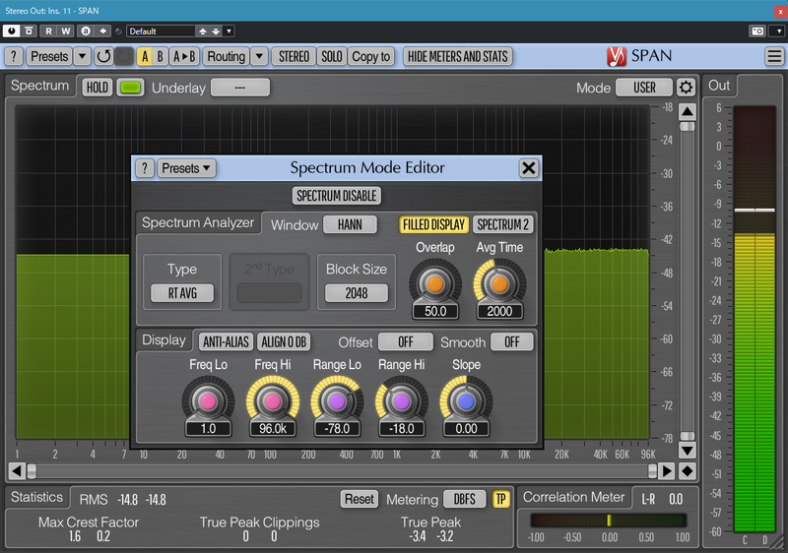Click the Range Lo knob
The width and height of the screenshot is (788, 553).
click(337, 401)
